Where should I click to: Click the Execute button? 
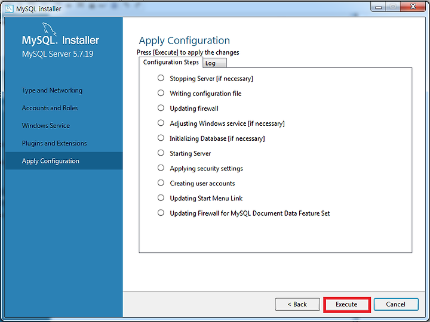tap(346, 304)
